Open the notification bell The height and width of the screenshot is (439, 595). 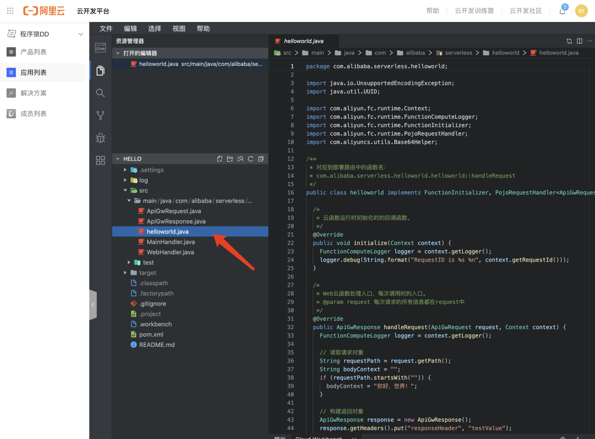pos(562,11)
